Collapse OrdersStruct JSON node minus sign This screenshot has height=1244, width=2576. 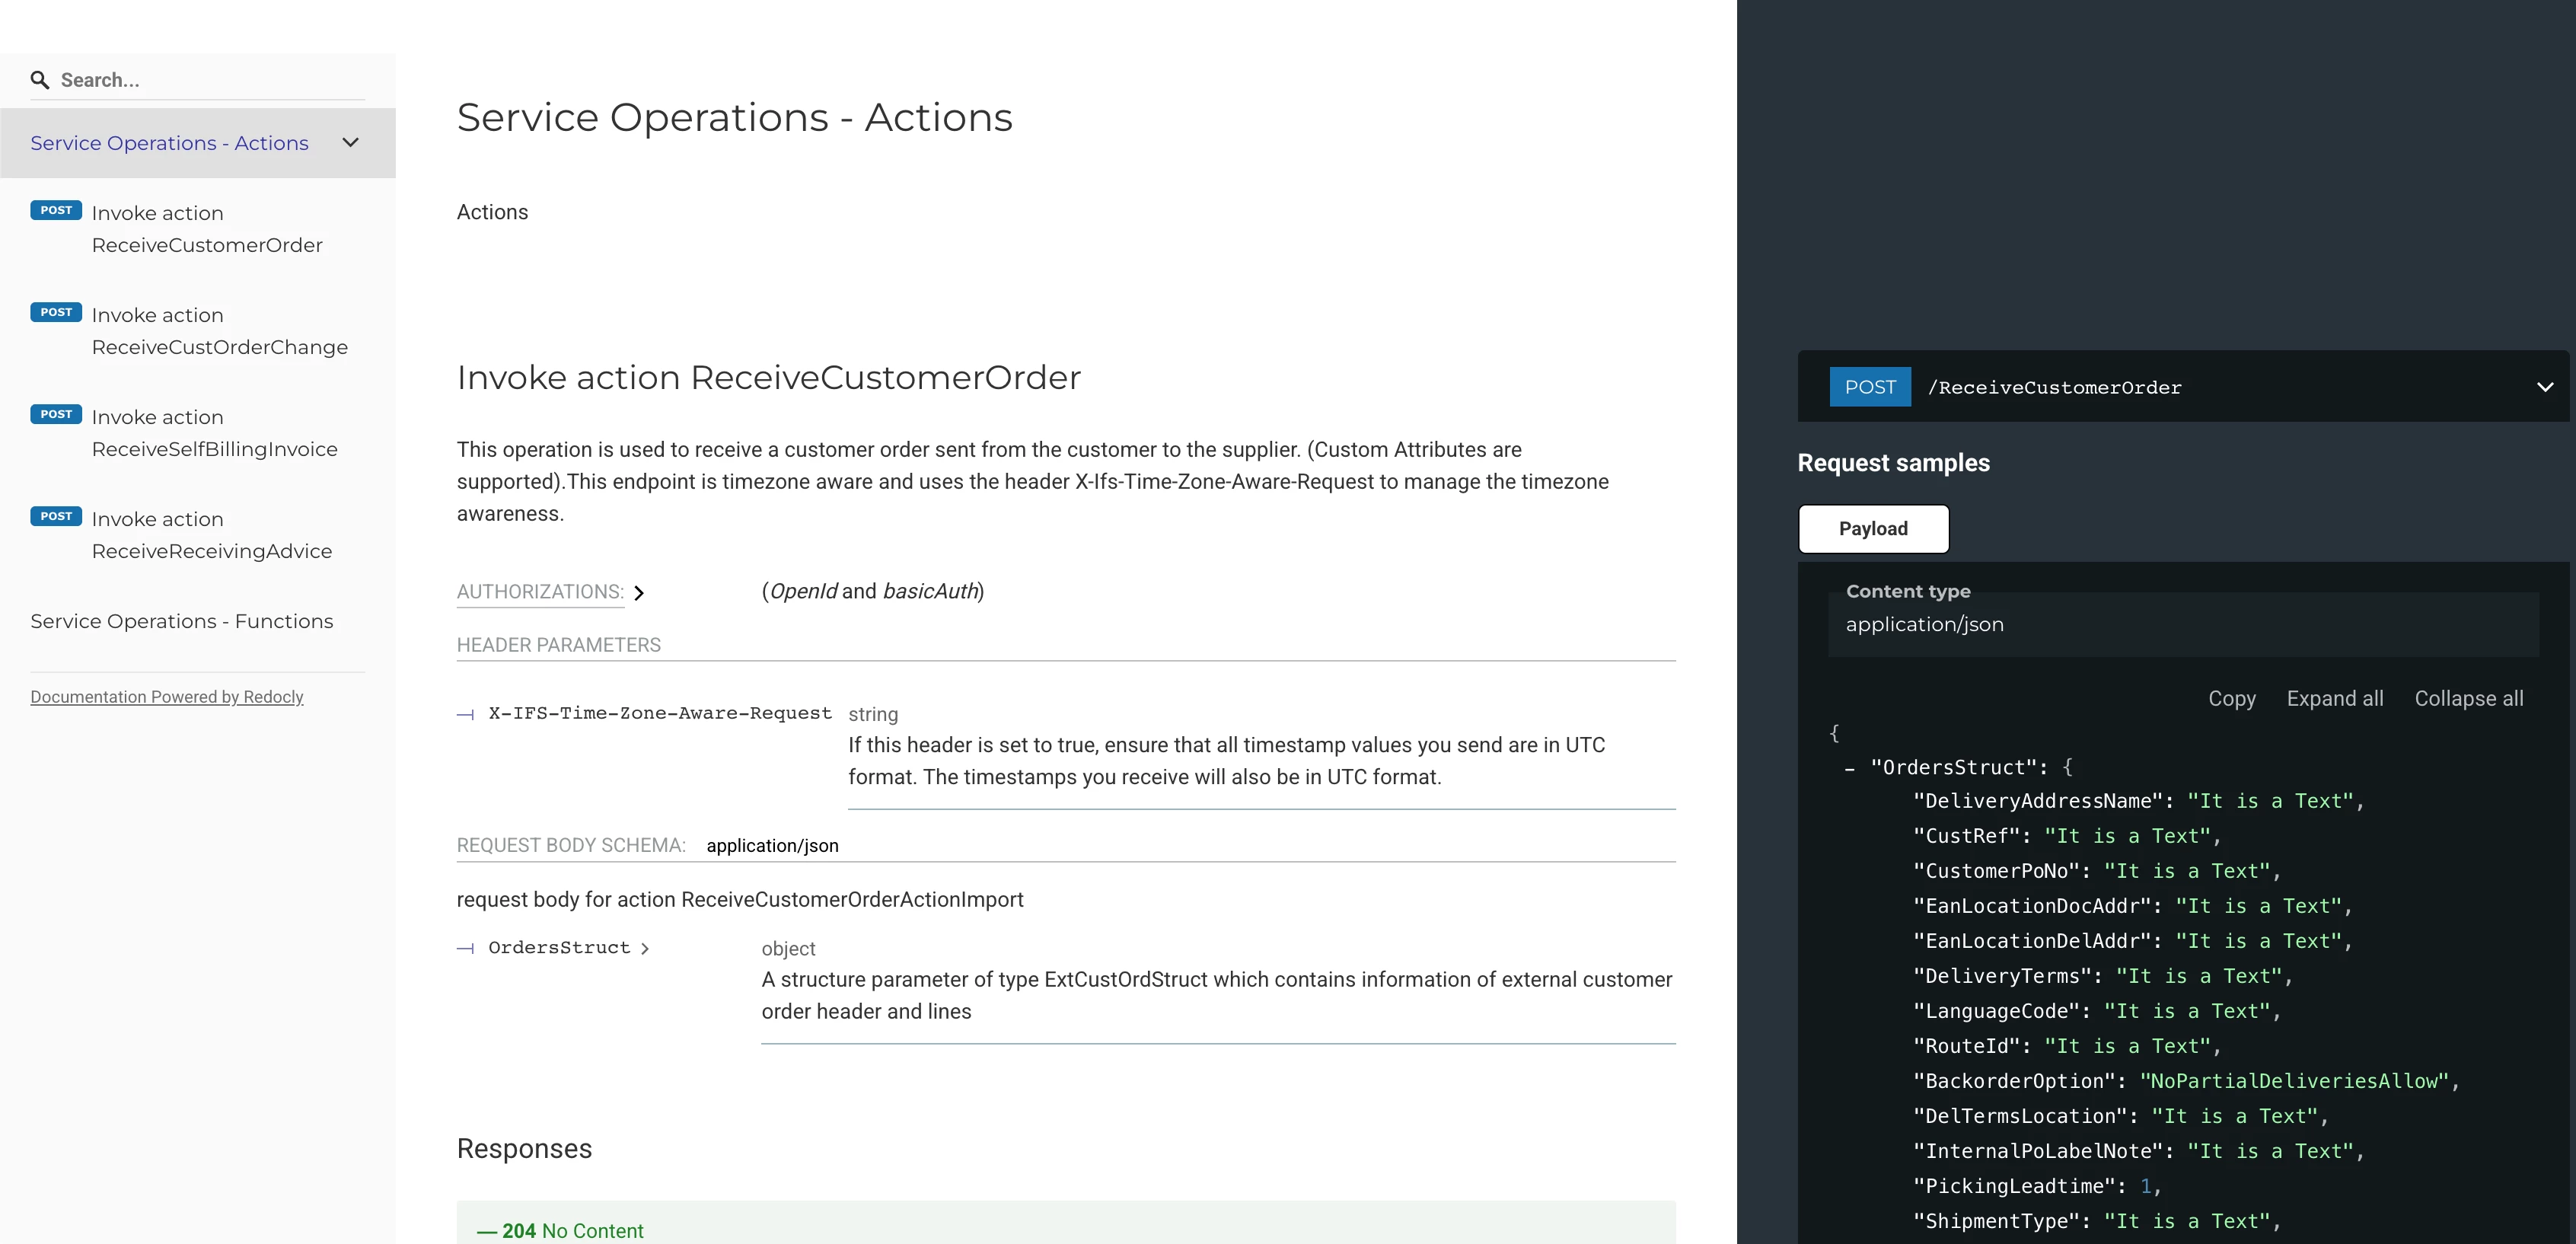(x=1849, y=769)
